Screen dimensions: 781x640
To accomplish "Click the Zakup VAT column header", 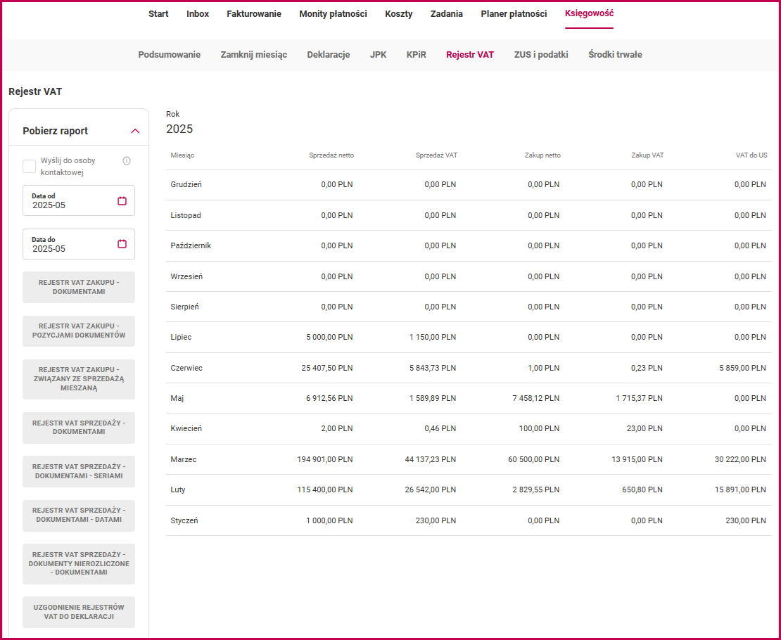I will 647,155.
